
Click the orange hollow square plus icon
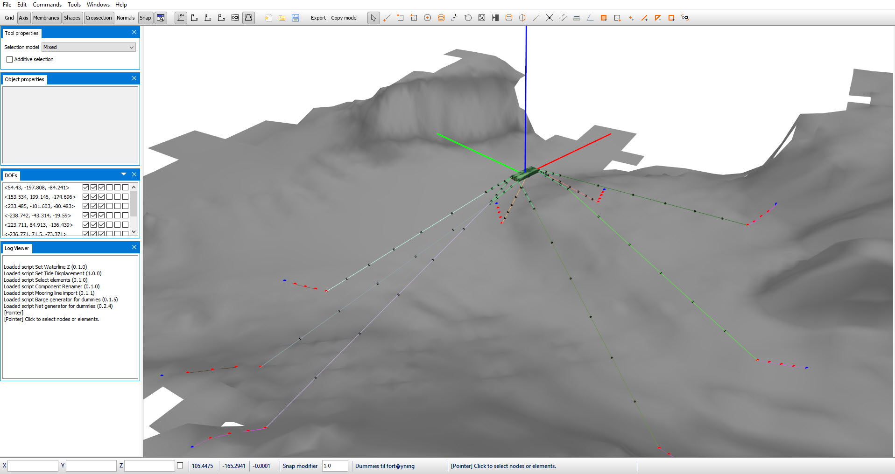pyautogui.click(x=671, y=18)
